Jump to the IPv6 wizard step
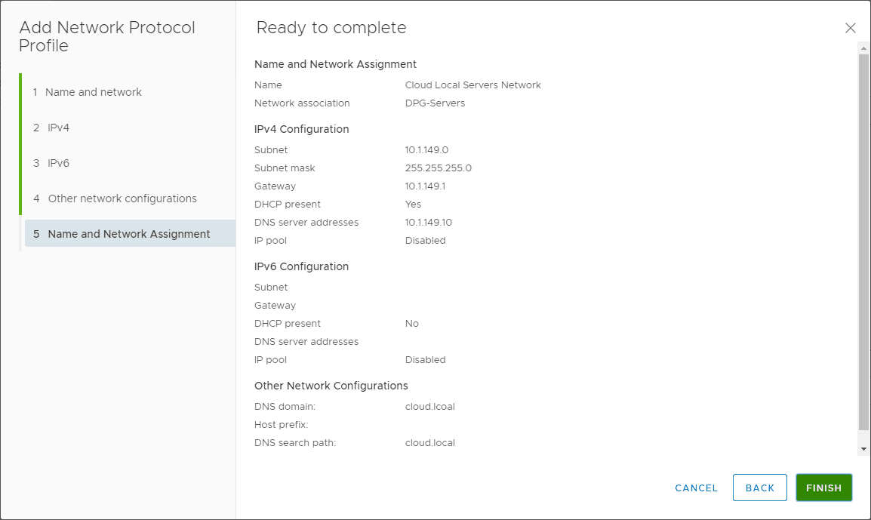Viewport: 871px width, 520px height. (58, 163)
